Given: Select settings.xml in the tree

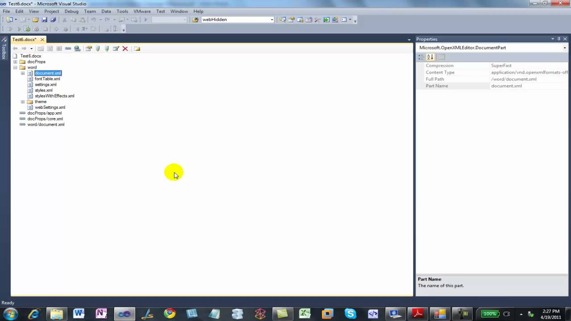Looking at the screenshot, I should (x=46, y=85).
